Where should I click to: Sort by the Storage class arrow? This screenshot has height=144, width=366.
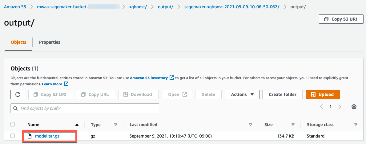click(x=356, y=125)
